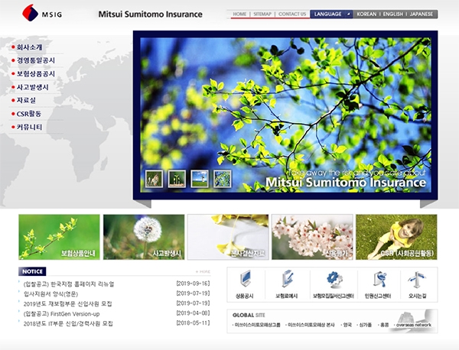The height and width of the screenshot is (350, 459).
Task: Switch language to ENGLISH
Action: tap(393, 14)
